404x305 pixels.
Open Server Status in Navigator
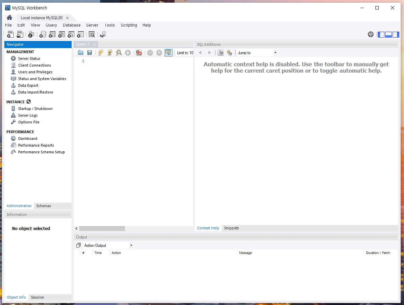point(29,59)
